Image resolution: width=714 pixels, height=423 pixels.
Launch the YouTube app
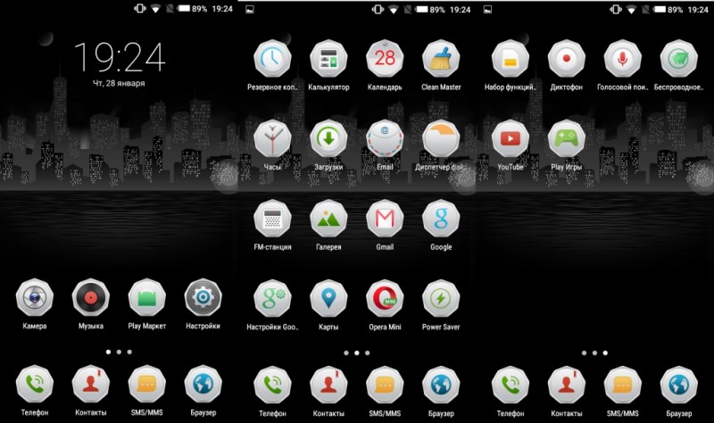pos(510,139)
